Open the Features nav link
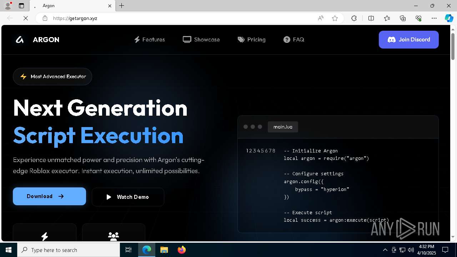 [x=149, y=40]
